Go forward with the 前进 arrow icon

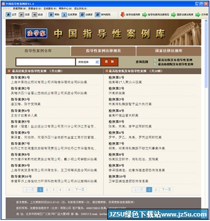click(34, 15)
